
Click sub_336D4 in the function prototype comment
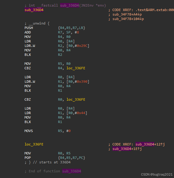pos(69,5)
